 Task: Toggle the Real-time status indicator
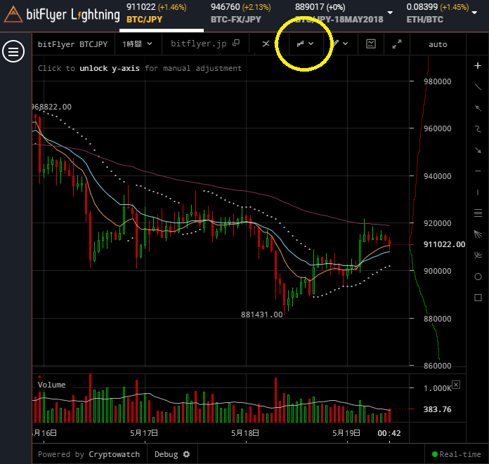(x=455, y=454)
